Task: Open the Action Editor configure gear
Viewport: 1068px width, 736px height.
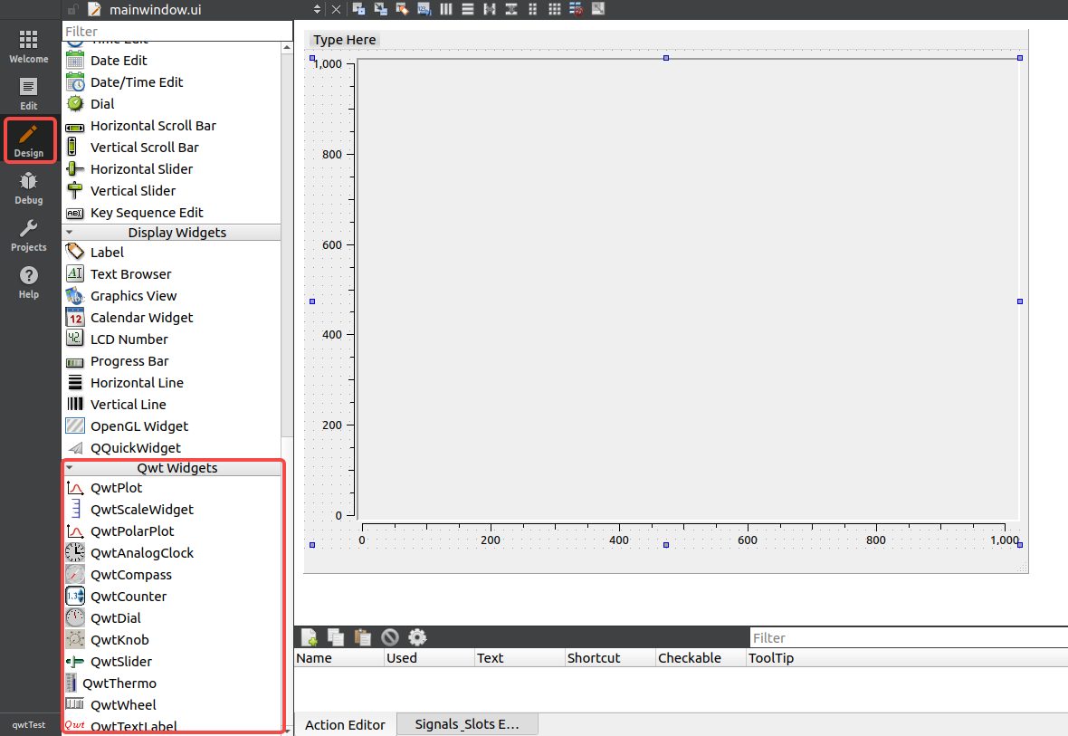Action: point(417,636)
